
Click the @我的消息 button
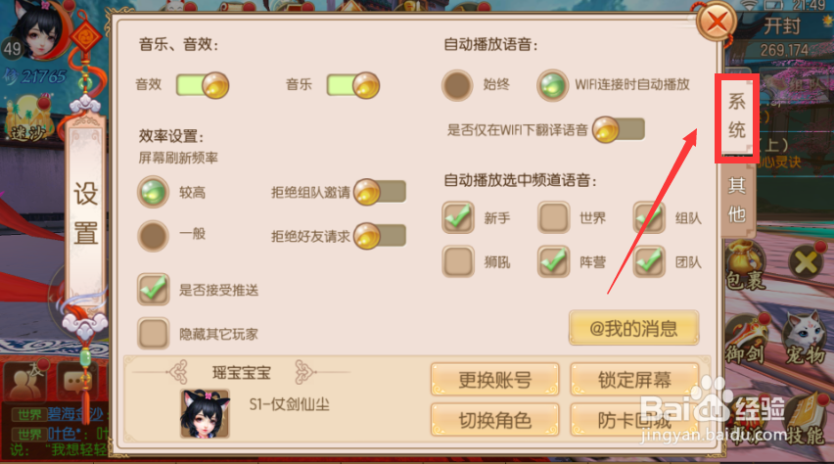(633, 328)
